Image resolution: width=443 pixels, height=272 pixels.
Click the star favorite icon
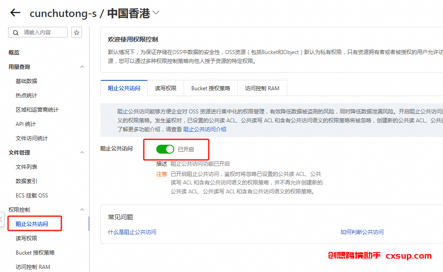coord(77,32)
